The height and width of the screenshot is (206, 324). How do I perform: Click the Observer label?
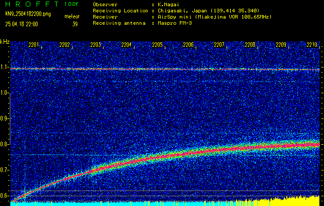105,5
